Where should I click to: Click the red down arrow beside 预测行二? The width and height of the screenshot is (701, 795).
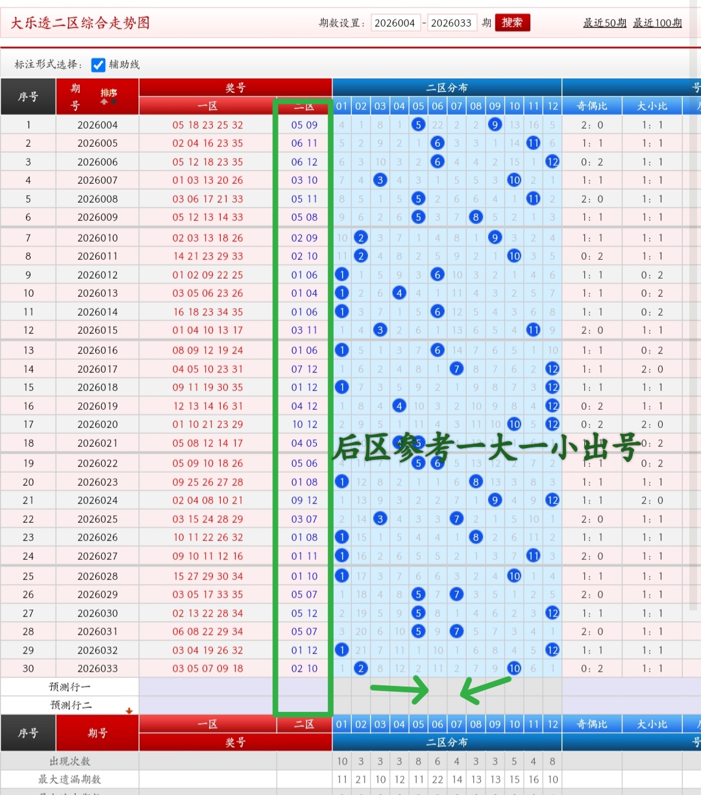tap(129, 710)
